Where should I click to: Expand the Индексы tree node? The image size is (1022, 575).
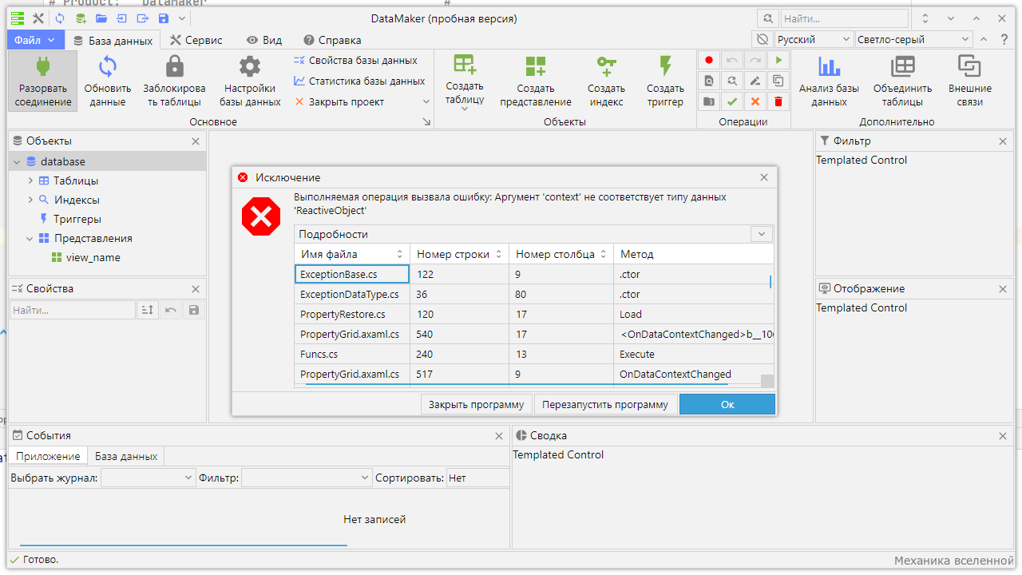30,200
